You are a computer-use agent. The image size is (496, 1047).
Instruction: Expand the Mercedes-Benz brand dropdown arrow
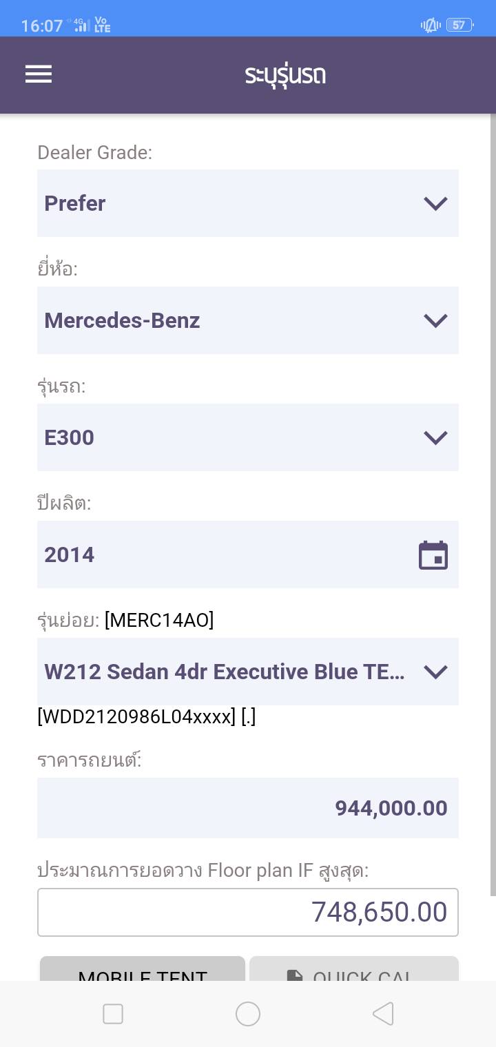tap(435, 320)
